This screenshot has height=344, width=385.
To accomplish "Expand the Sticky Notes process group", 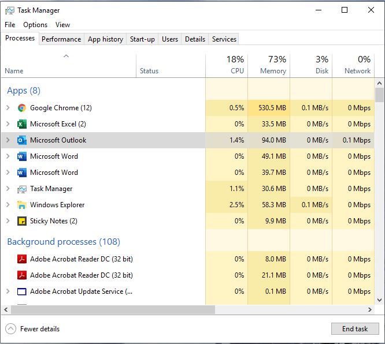I will pos(8,221).
